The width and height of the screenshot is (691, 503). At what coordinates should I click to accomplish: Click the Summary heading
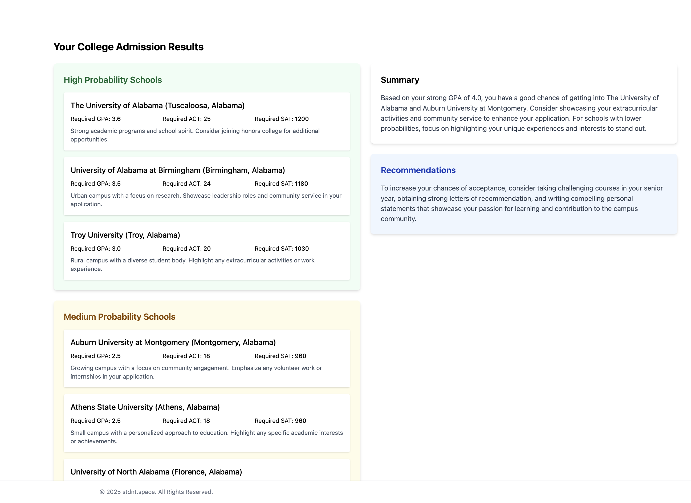click(x=400, y=80)
